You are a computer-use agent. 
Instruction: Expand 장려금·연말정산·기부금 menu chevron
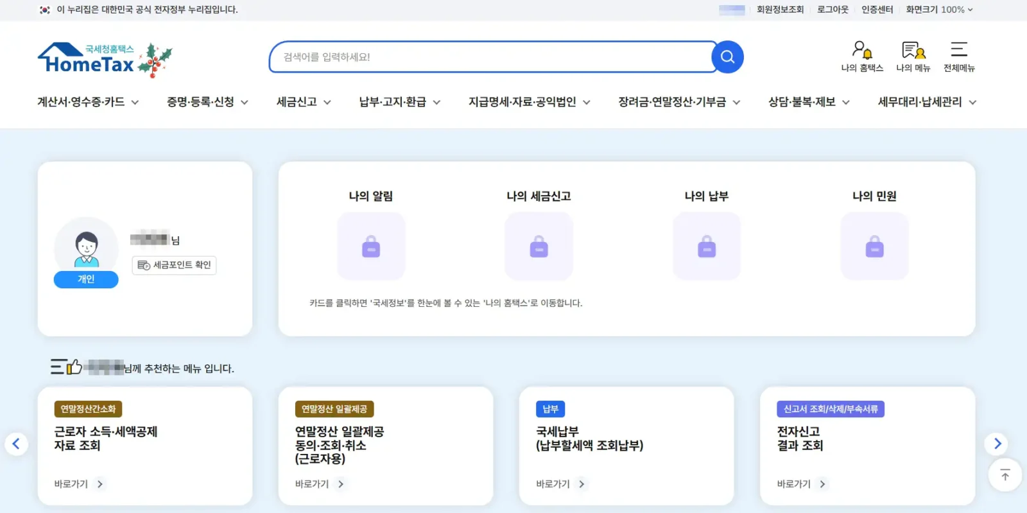coord(736,102)
